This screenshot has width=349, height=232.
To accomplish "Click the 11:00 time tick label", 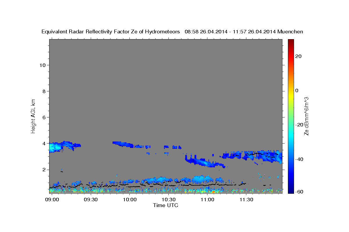I will [x=207, y=200].
